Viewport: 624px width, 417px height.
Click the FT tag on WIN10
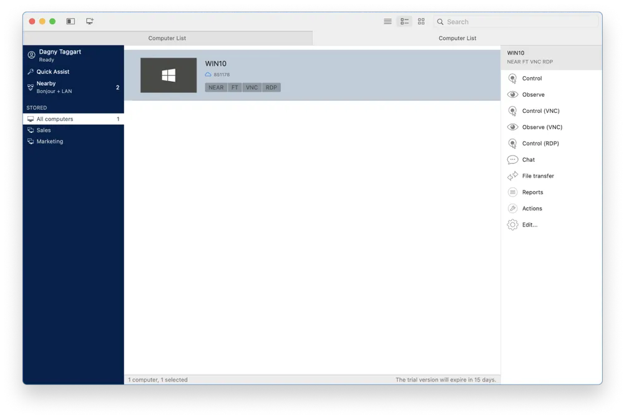pyautogui.click(x=235, y=87)
